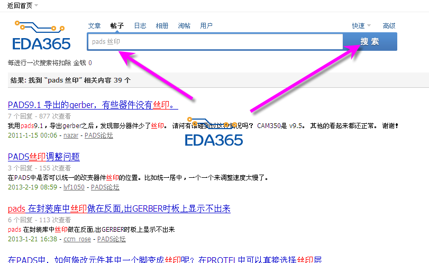This screenshot has width=429, height=263.
Task: Select the 帖子 search tab
Action: pyautogui.click(x=117, y=26)
